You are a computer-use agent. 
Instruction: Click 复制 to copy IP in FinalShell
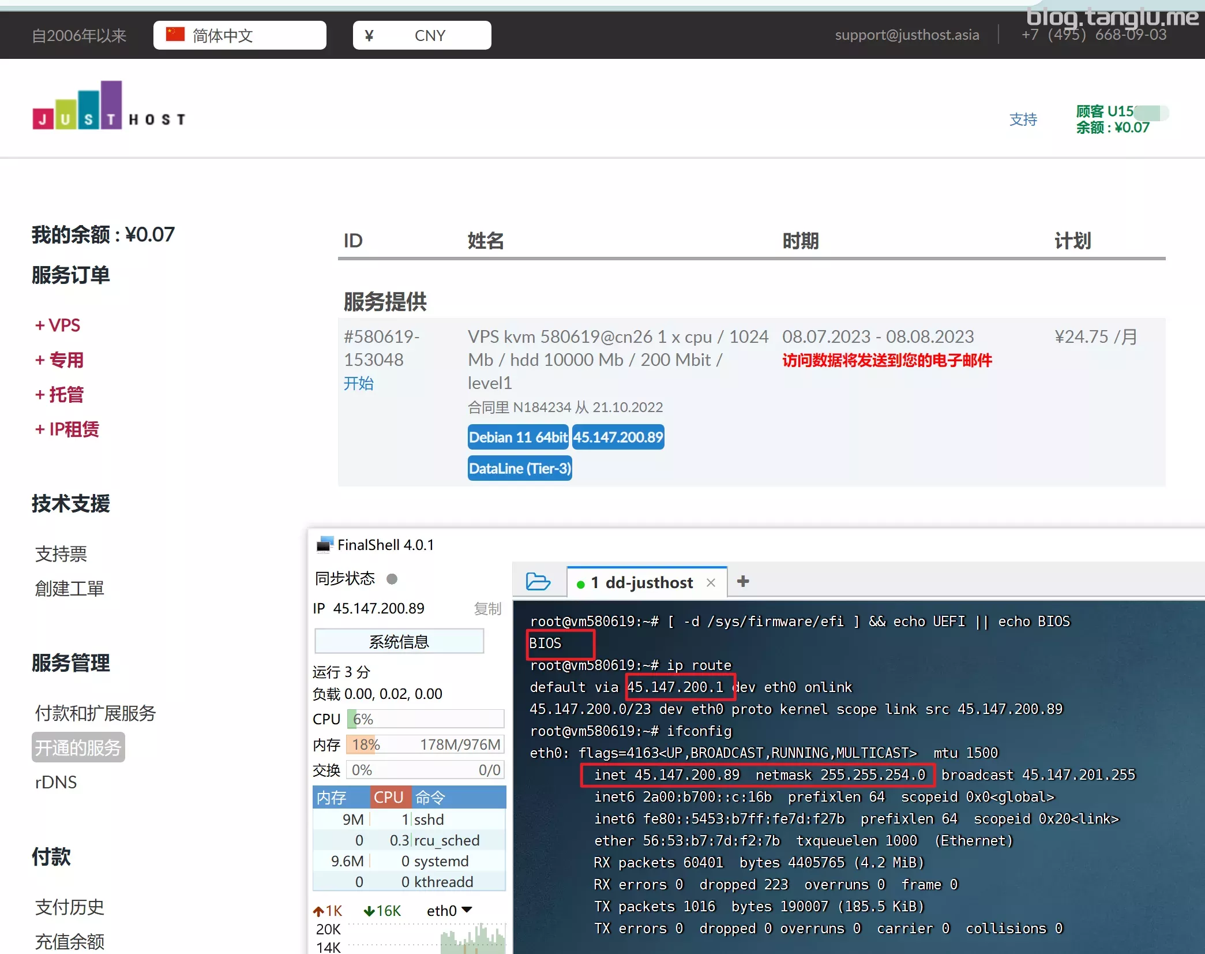(x=487, y=608)
